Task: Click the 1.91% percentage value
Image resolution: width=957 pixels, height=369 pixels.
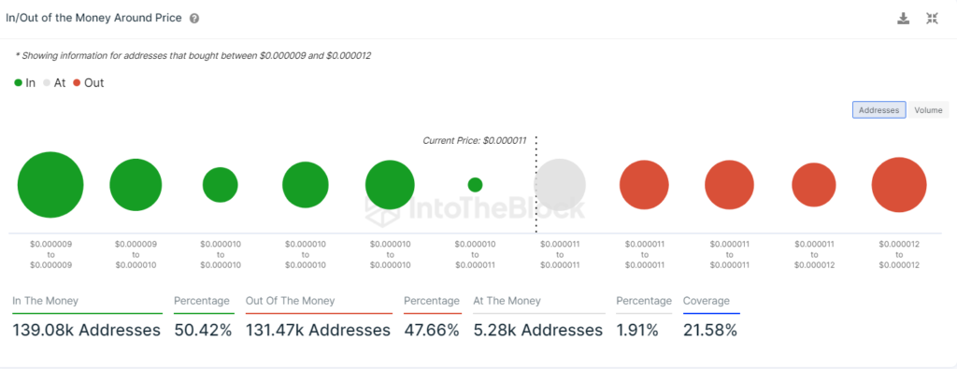Action: point(637,331)
